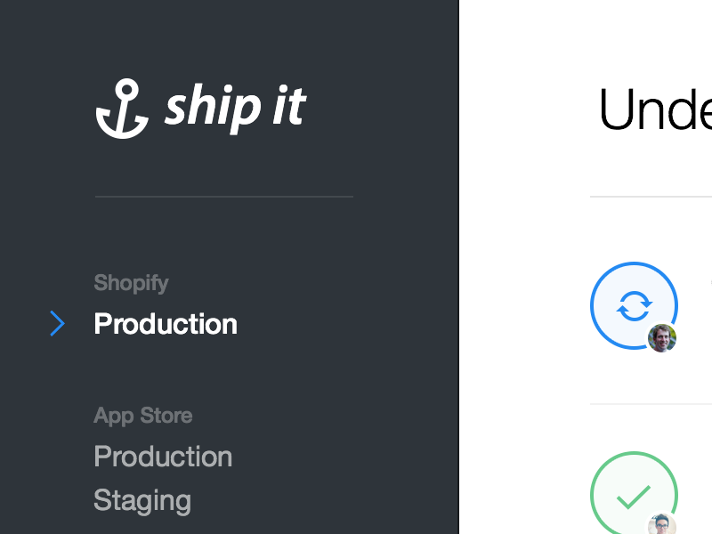The width and height of the screenshot is (712, 534).
Task: Collapse the Shopify environment group
Action: [131, 282]
